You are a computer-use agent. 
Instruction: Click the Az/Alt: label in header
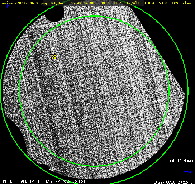(134, 3)
